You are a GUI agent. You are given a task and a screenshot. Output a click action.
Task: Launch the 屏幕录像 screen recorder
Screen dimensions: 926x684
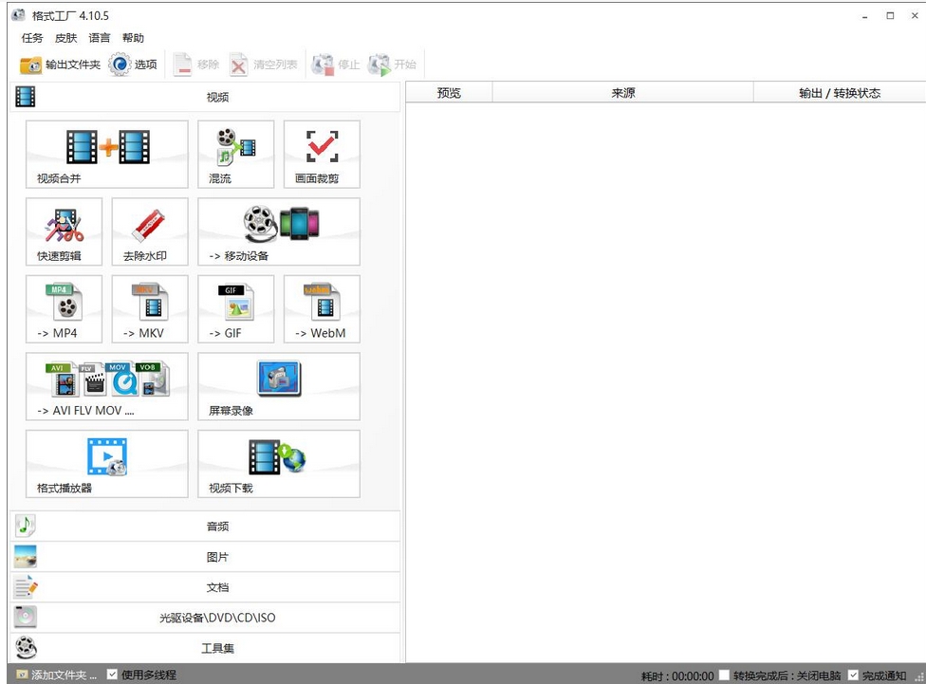click(x=279, y=386)
